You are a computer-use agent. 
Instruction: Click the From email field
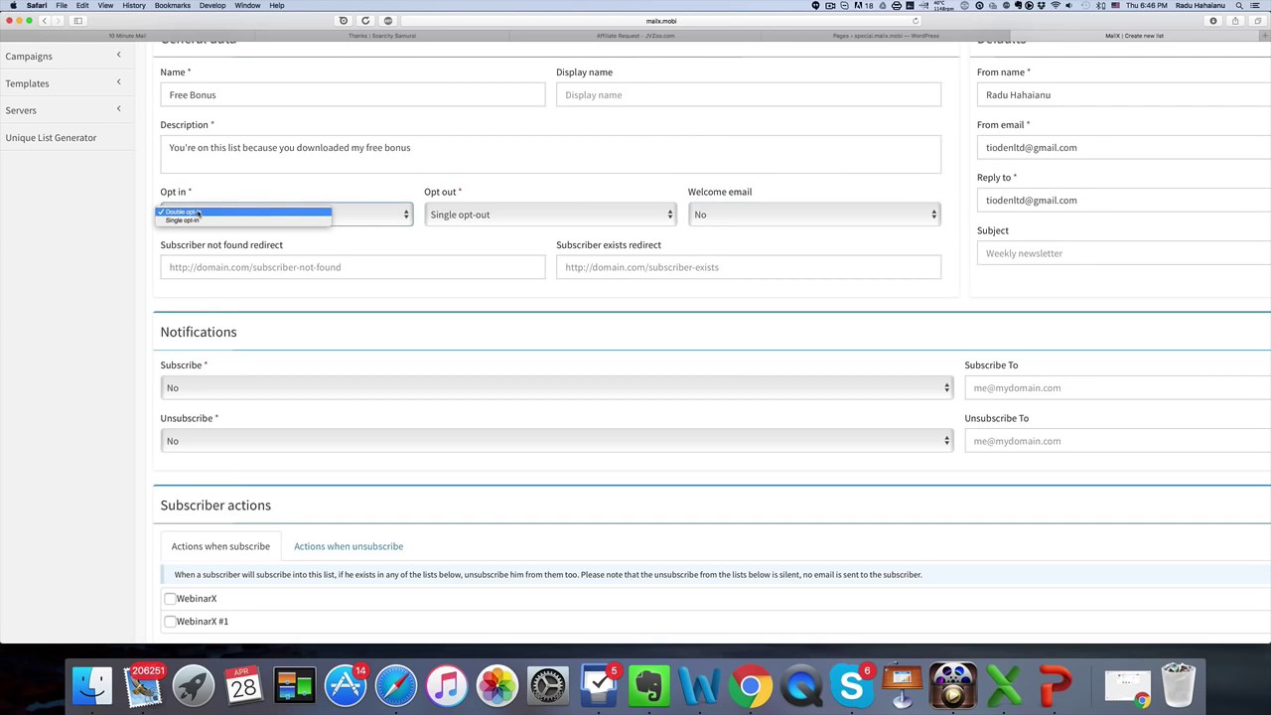(1124, 148)
